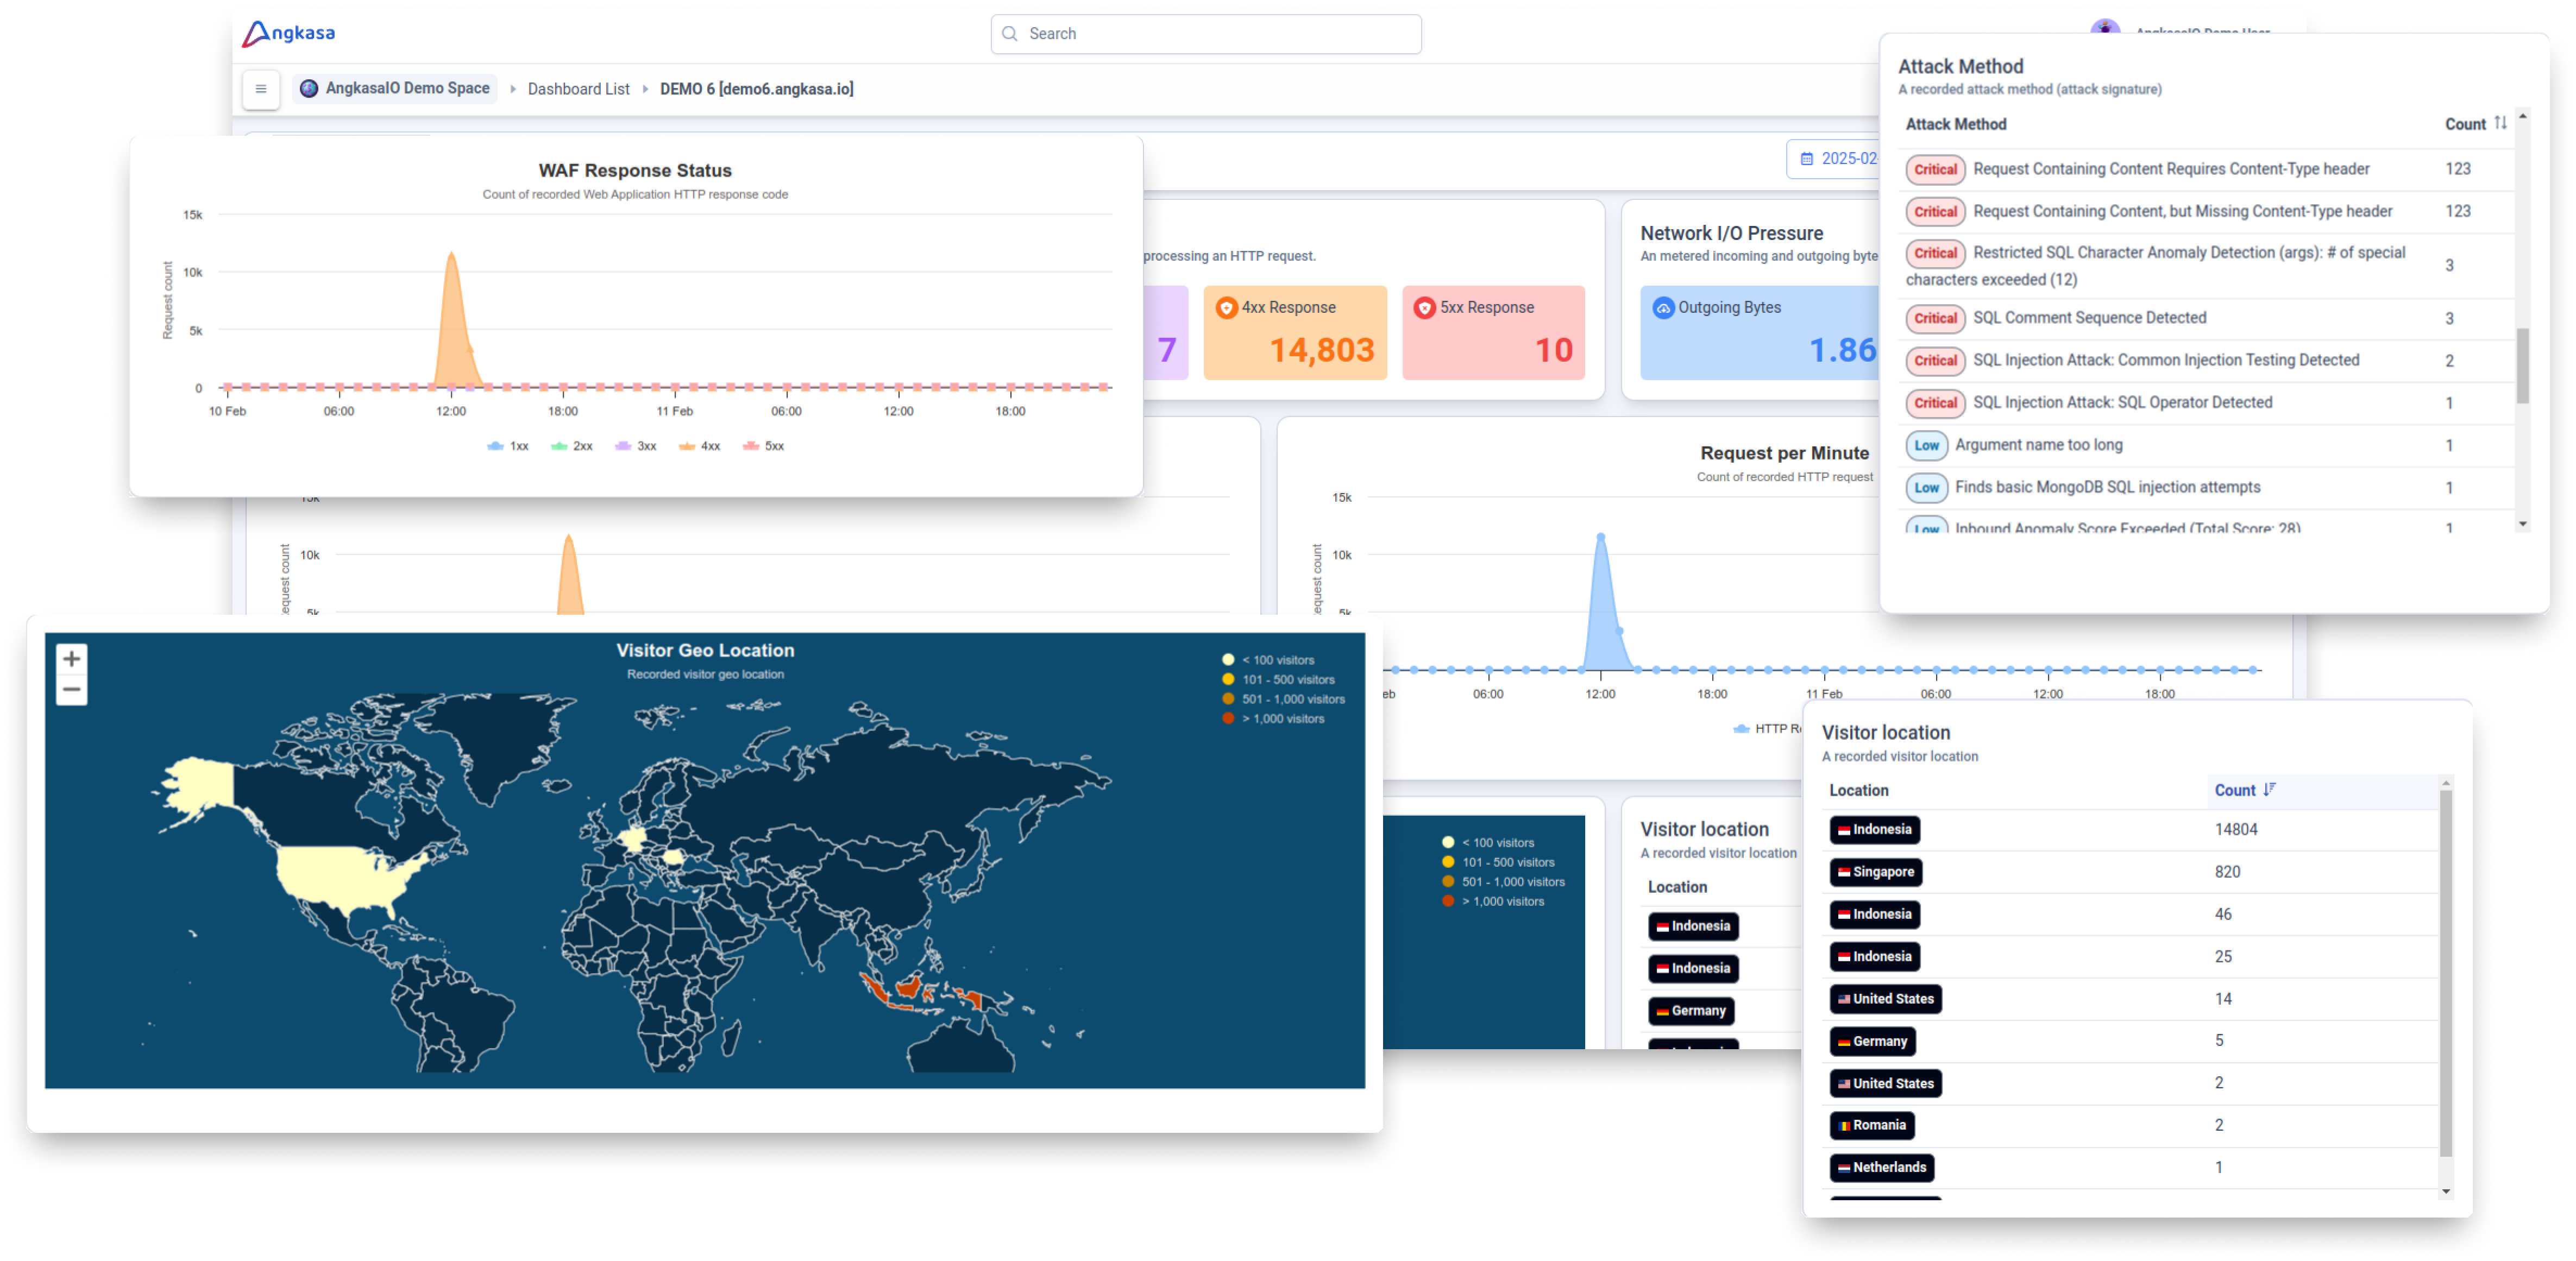Click the Attack Method scrollbar thumb
This screenshot has height=1261, width=2576.
point(2522,366)
